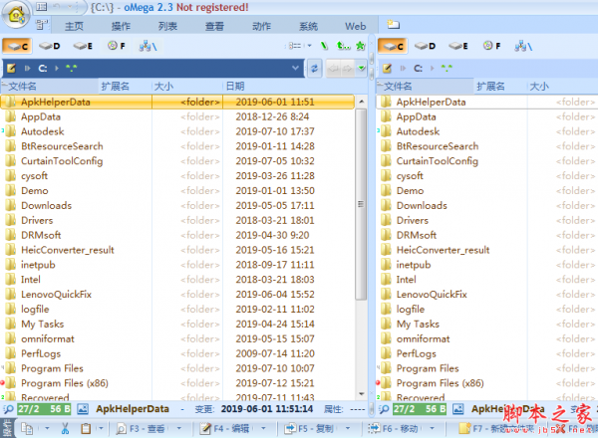Click the F3 查看 button
598x438 pixels.
coord(141,429)
